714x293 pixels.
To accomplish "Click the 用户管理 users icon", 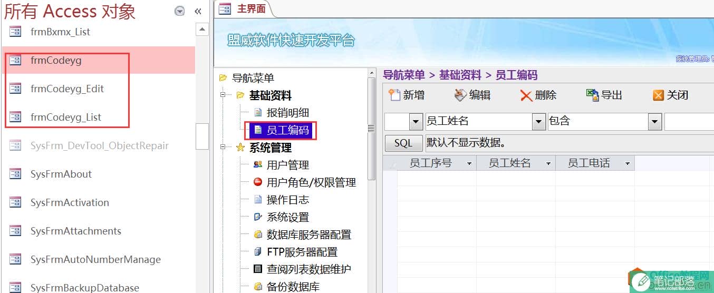I will (x=258, y=164).
